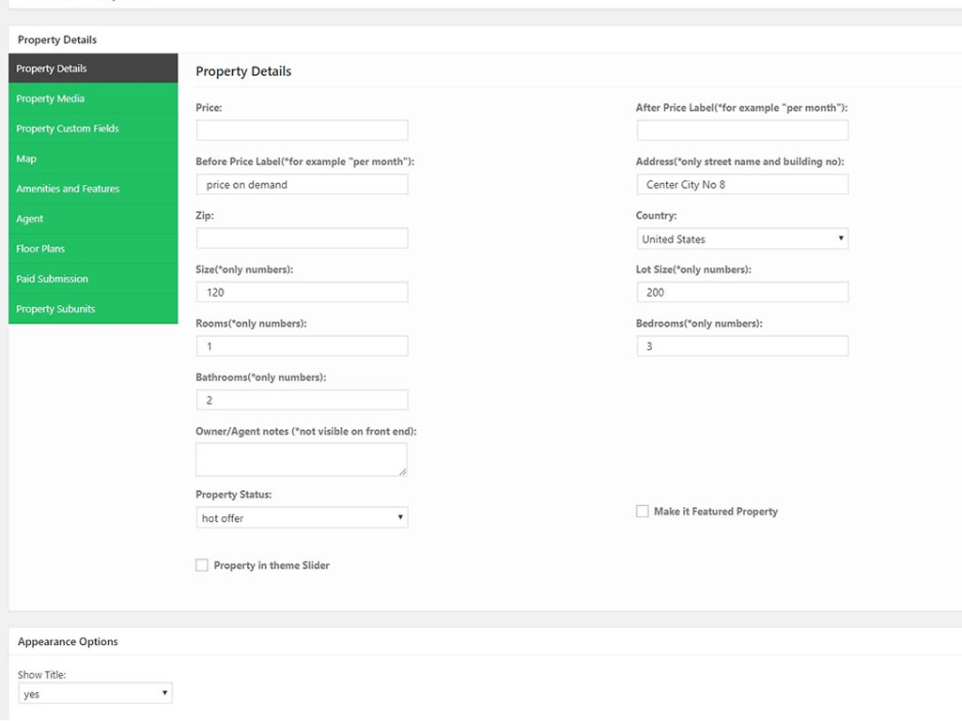Click the Bedrooms number field

pyautogui.click(x=742, y=346)
